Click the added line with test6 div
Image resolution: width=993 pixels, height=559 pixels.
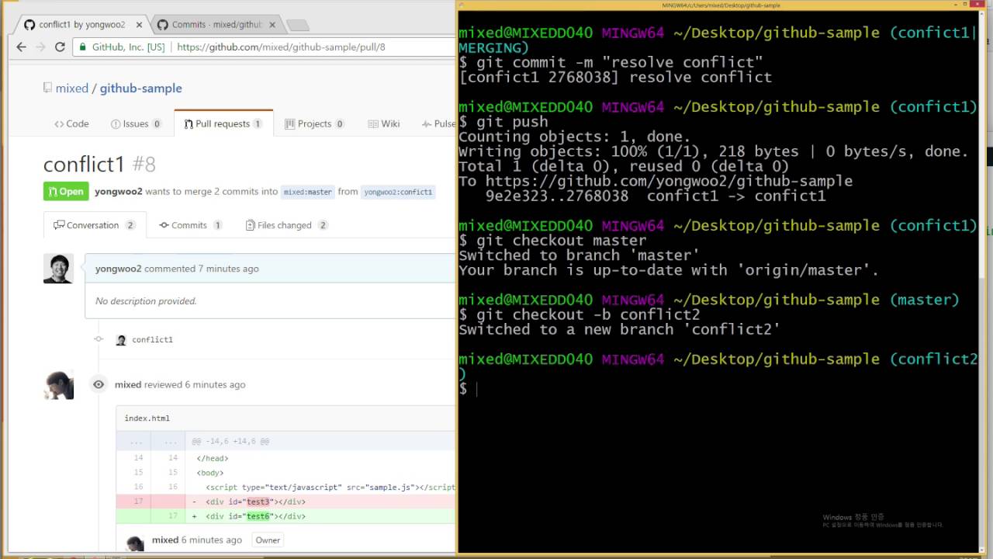click(x=285, y=516)
